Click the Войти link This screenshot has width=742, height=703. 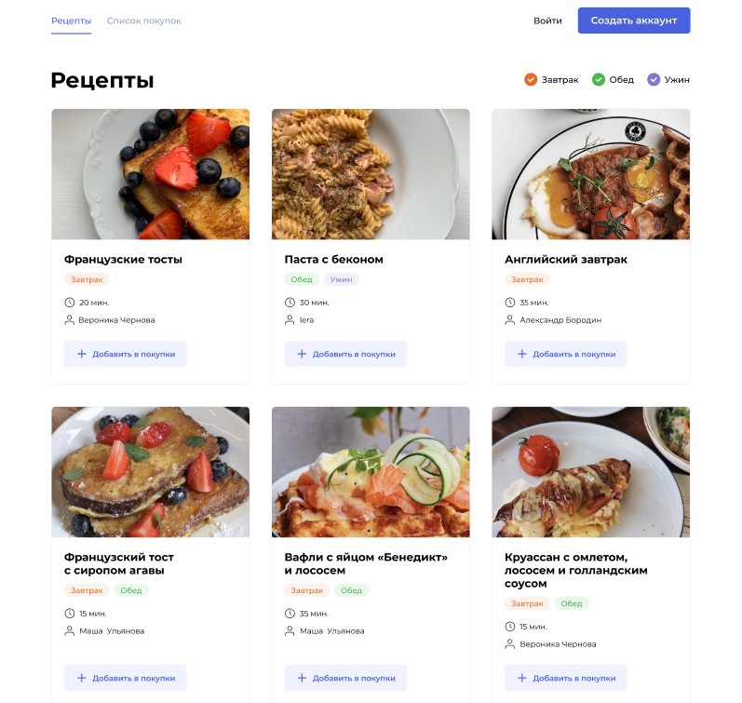coord(547,20)
